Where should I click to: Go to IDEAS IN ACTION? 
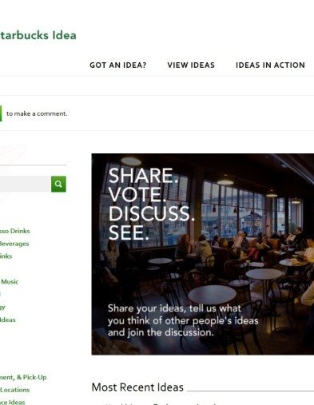pyautogui.click(x=270, y=66)
